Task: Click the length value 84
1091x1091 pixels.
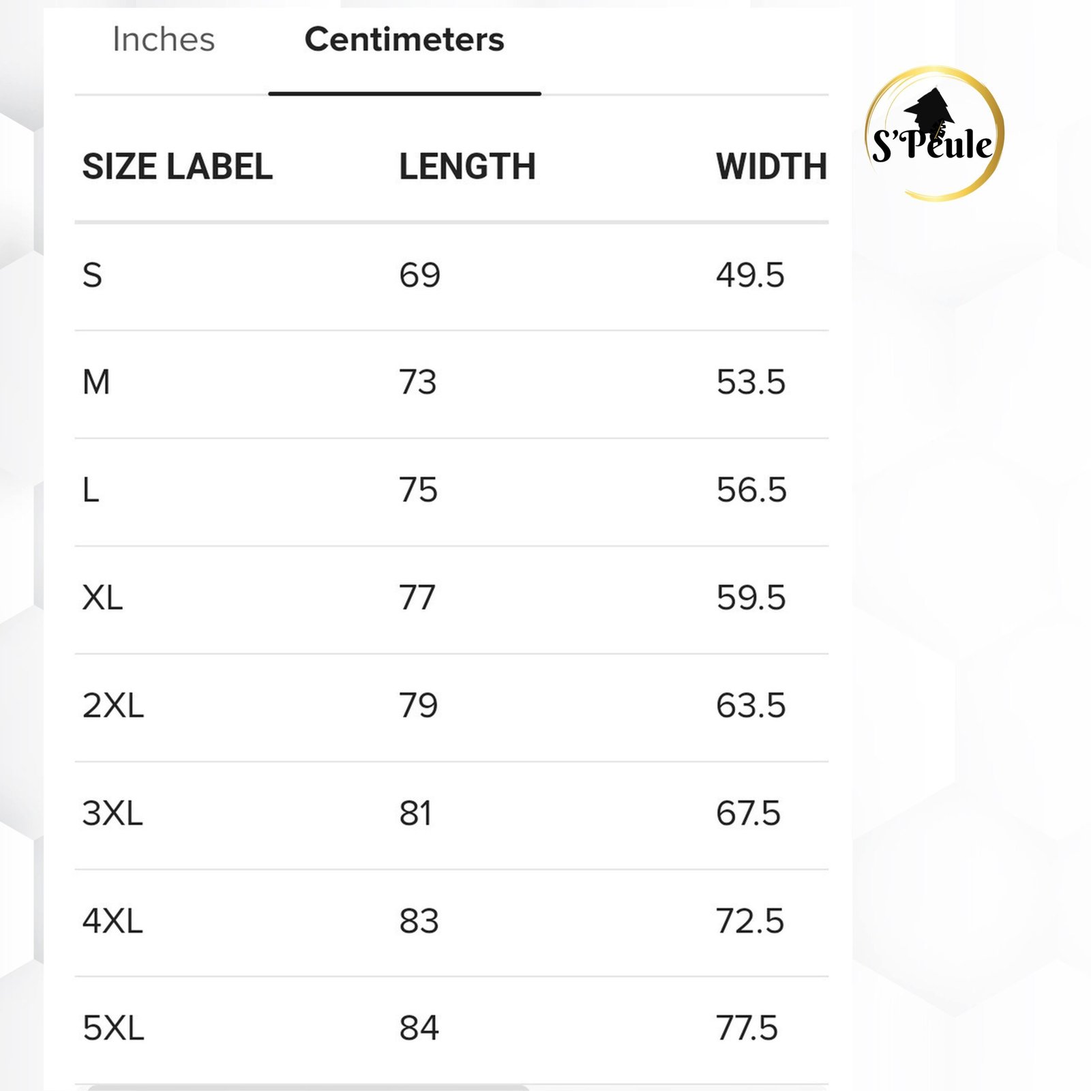Action: point(419,1028)
